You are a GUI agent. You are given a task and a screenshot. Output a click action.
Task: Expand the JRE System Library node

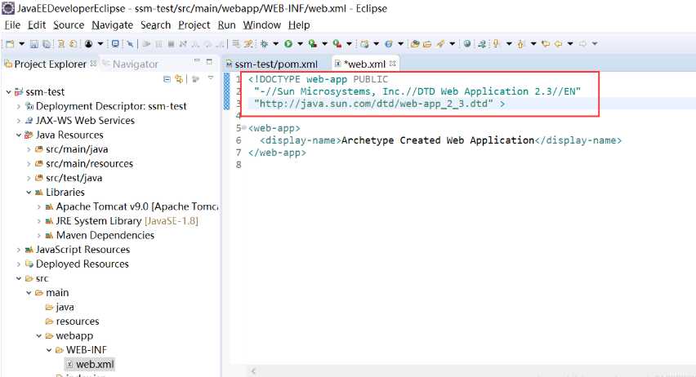coord(38,221)
